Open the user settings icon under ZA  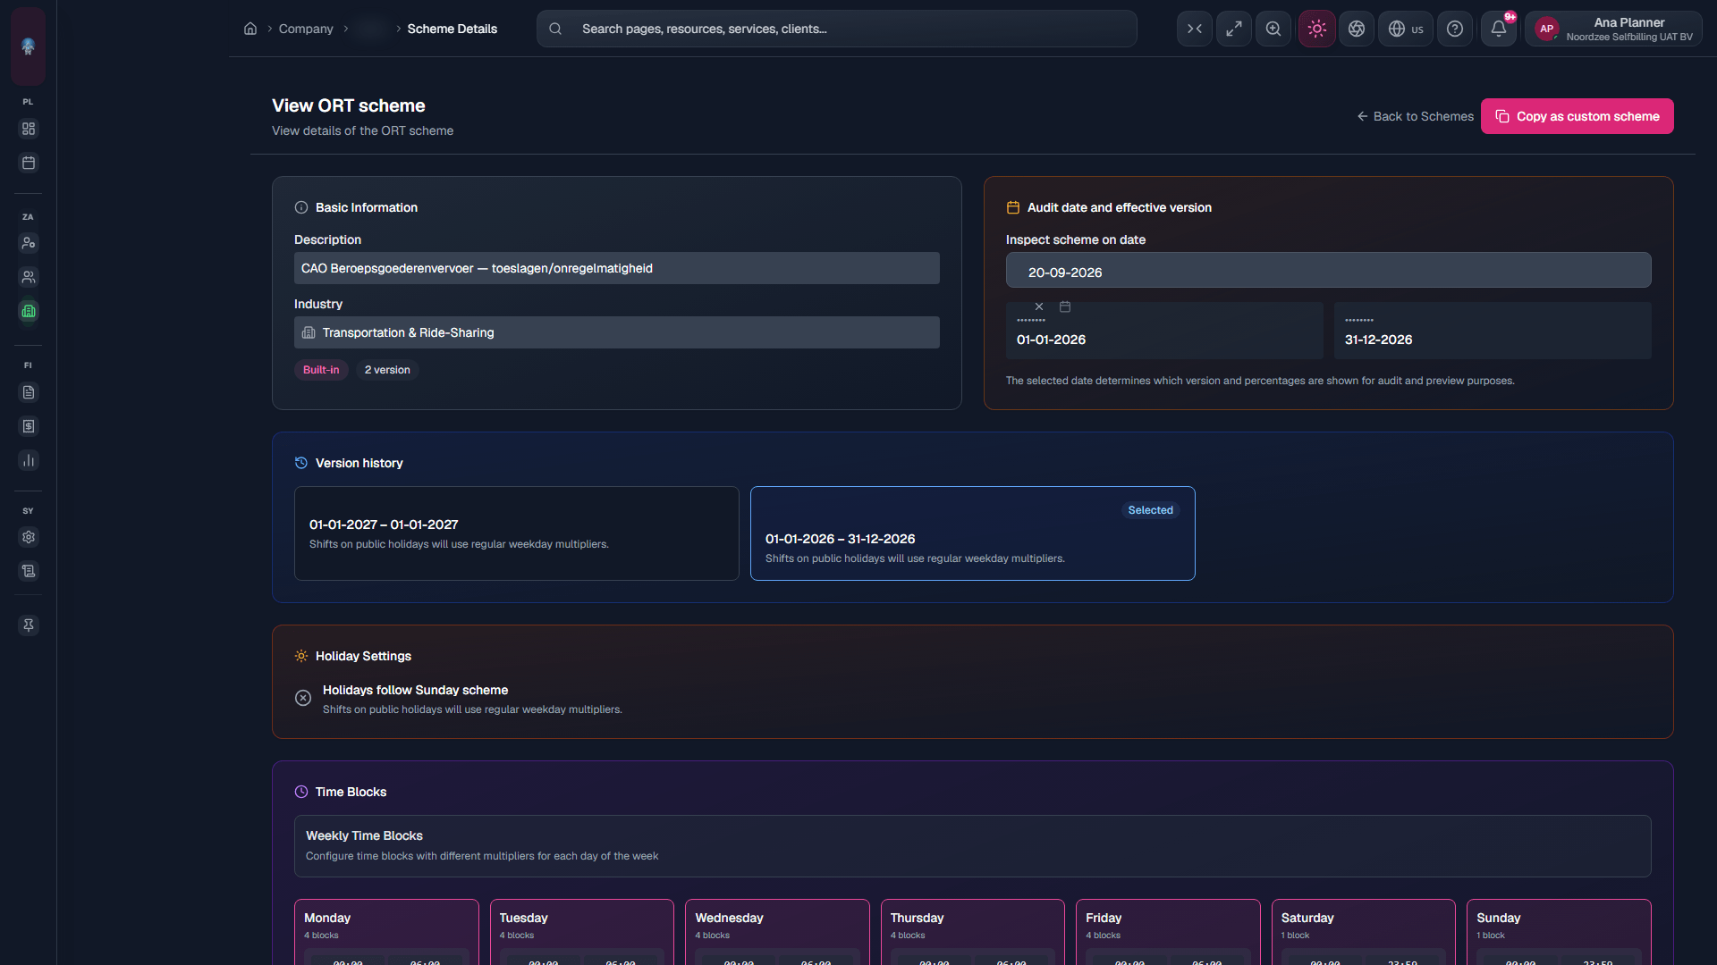click(29, 243)
